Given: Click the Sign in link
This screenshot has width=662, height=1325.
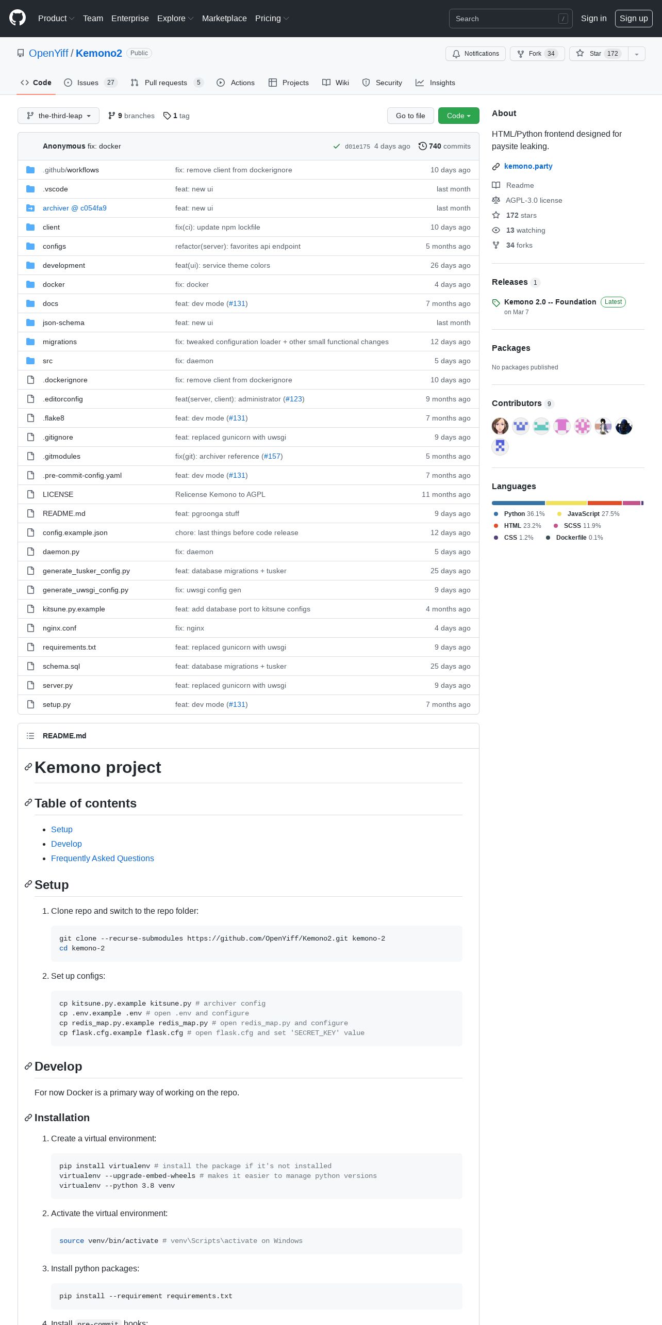Looking at the screenshot, I should point(594,18).
